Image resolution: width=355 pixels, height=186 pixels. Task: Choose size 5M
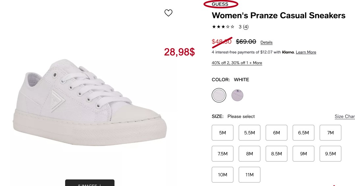point(223,133)
